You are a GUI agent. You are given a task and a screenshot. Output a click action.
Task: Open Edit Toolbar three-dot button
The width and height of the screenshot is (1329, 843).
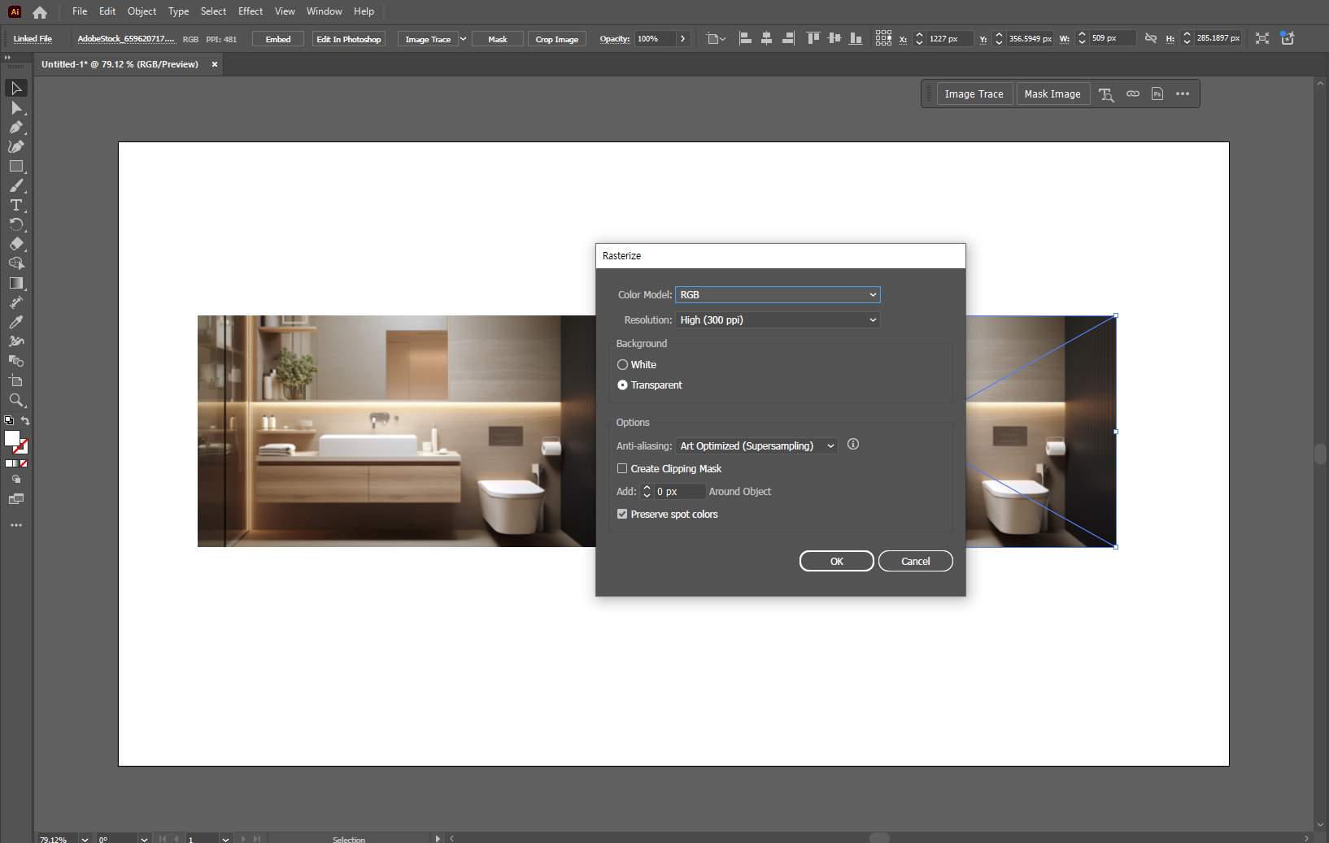(16, 525)
